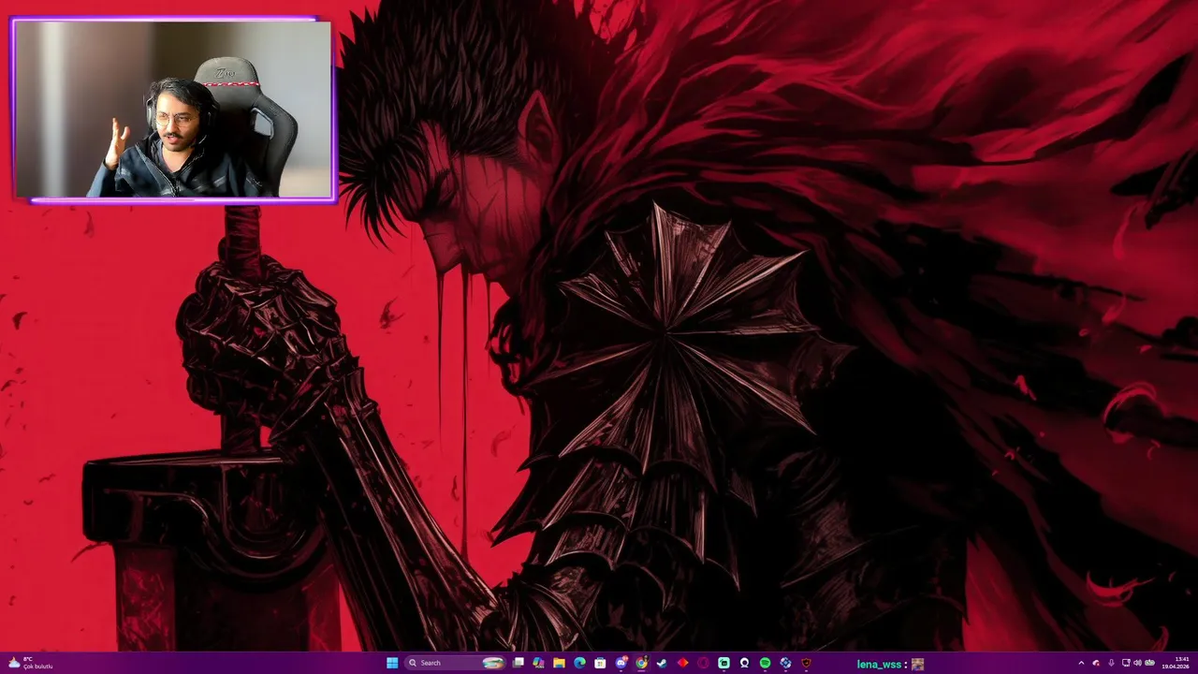Image resolution: width=1198 pixels, height=674 pixels.
Task: Click the cloud tray icon with red badge
Action: coord(1096,663)
